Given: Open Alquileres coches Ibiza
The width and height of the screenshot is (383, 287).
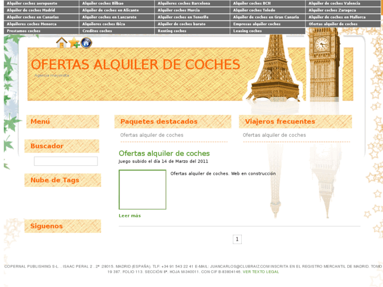Looking at the screenshot, I should pos(116,24).
